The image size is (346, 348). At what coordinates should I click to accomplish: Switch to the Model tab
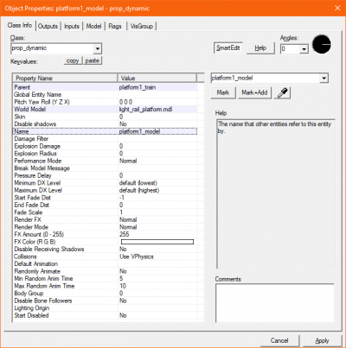coord(93,26)
